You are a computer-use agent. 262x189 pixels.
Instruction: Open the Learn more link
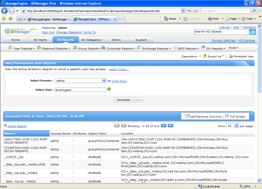[119, 69]
